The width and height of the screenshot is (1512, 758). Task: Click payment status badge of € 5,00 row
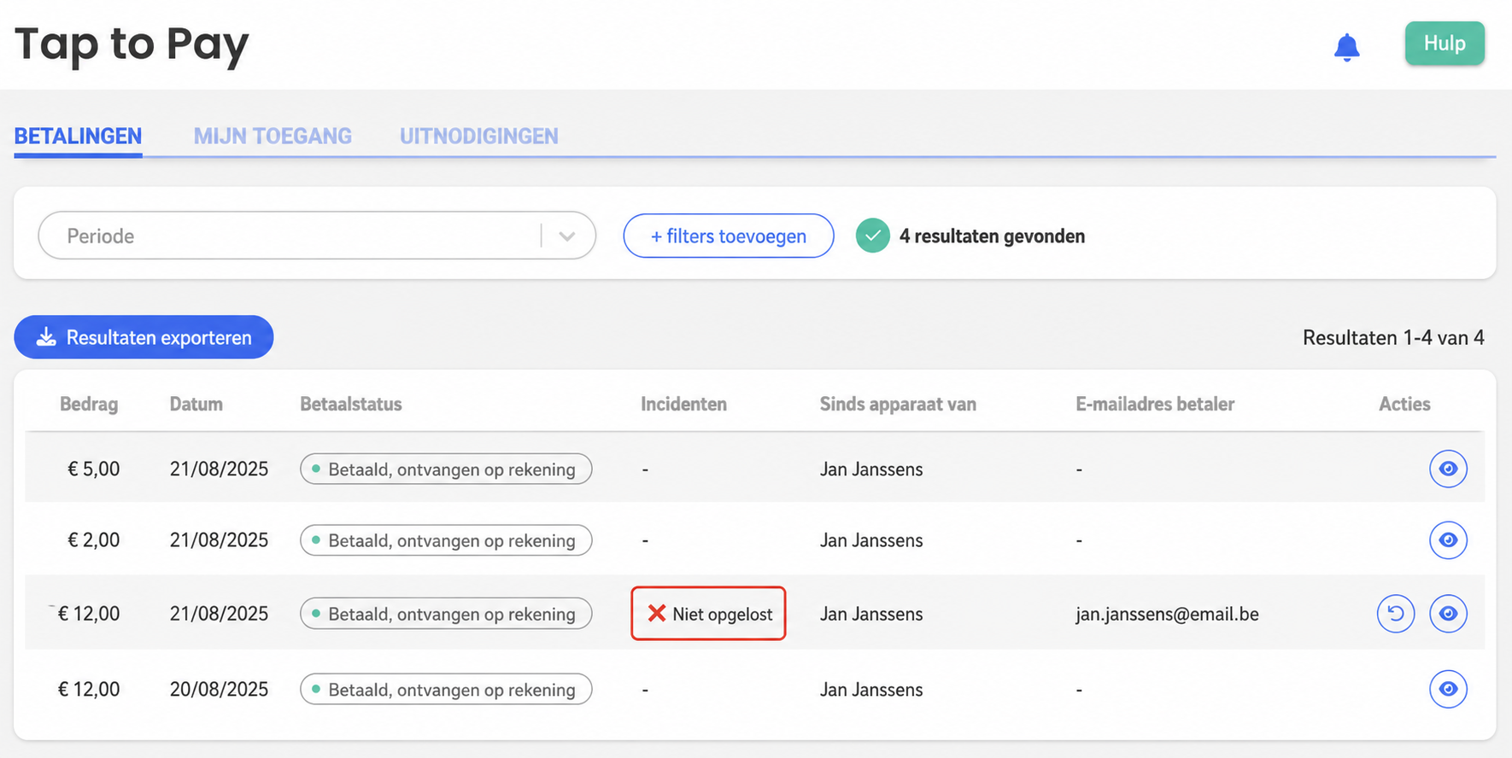[x=446, y=469]
